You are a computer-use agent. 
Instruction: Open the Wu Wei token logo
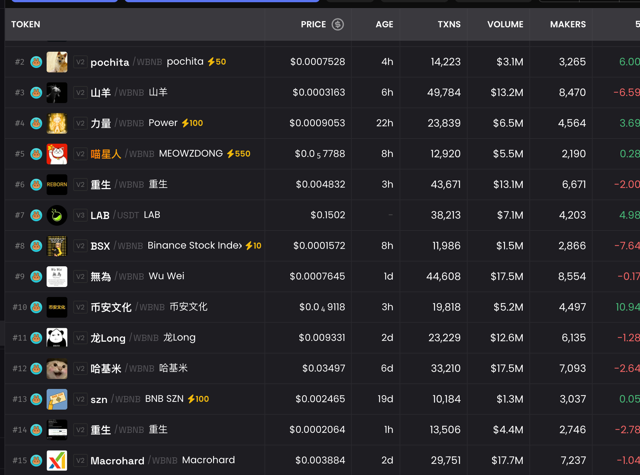click(57, 276)
